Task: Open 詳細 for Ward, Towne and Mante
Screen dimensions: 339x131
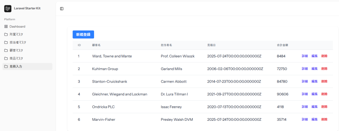Action: [305, 56]
